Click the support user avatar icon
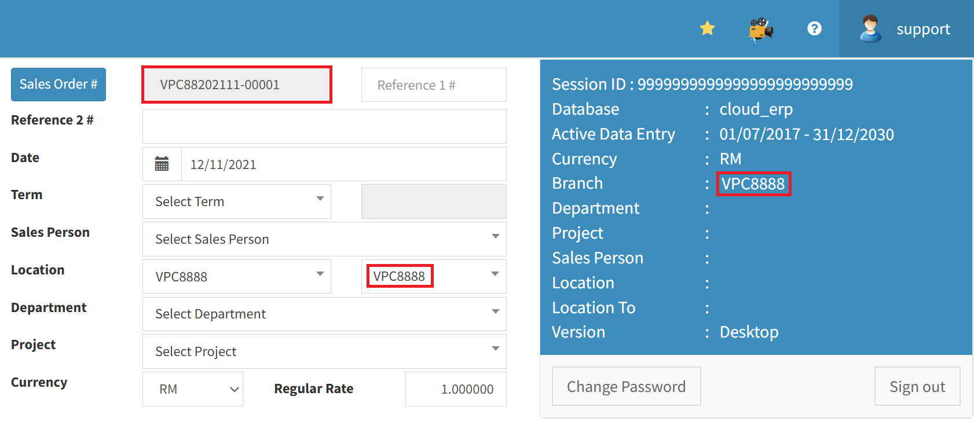 pyautogui.click(x=870, y=29)
